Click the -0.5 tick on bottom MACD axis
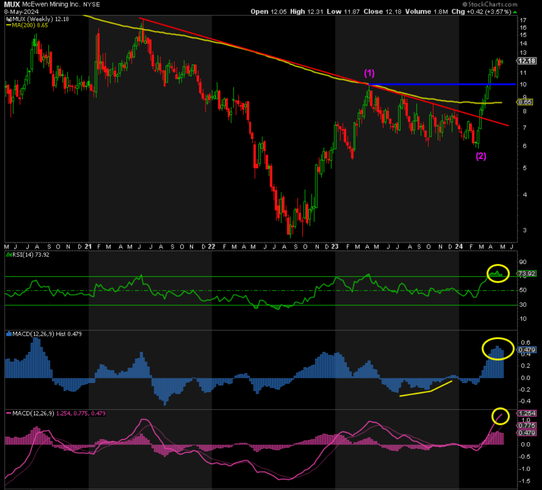Viewport: 542px width, 490px height. (524, 457)
